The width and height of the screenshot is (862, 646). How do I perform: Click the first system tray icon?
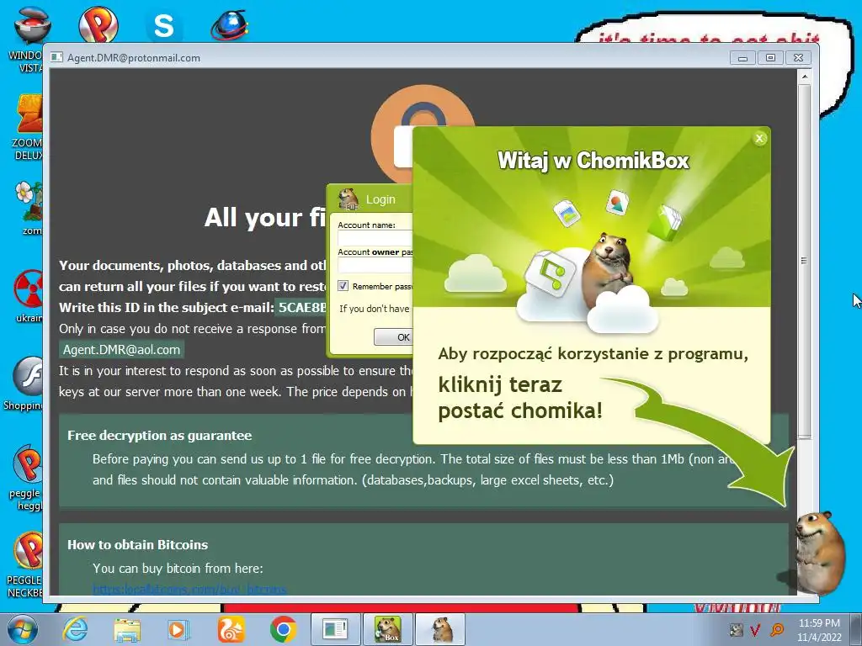tap(736, 629)
